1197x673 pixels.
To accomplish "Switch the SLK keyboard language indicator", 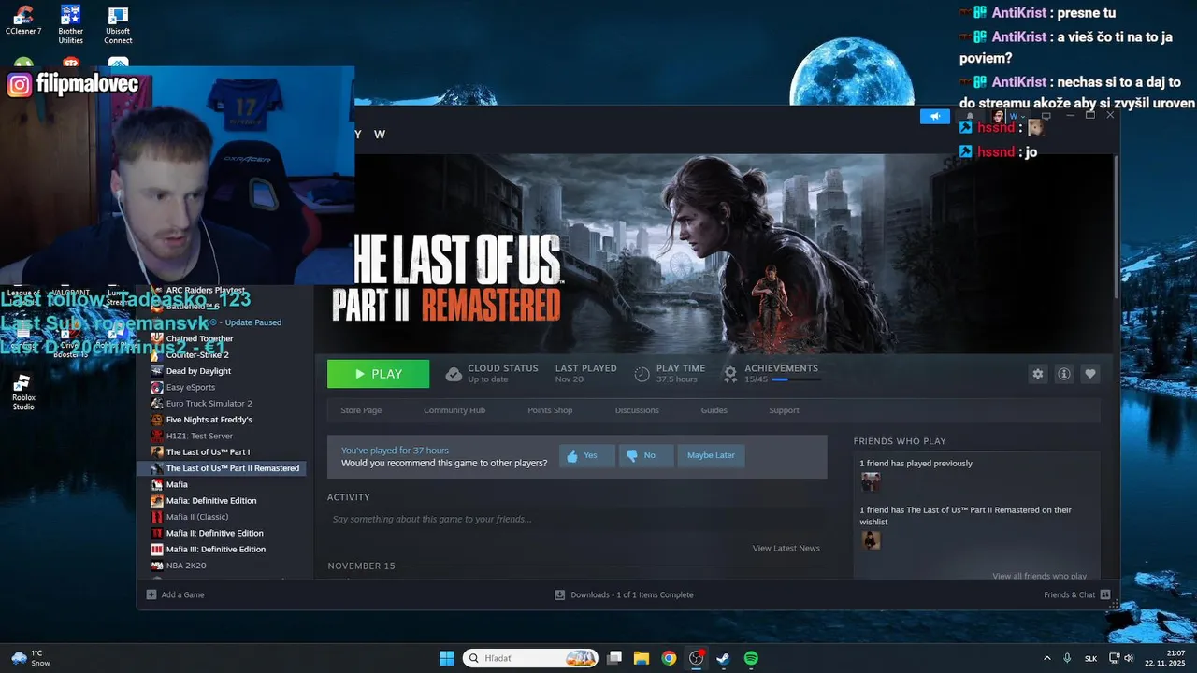I will [1090, 658].
